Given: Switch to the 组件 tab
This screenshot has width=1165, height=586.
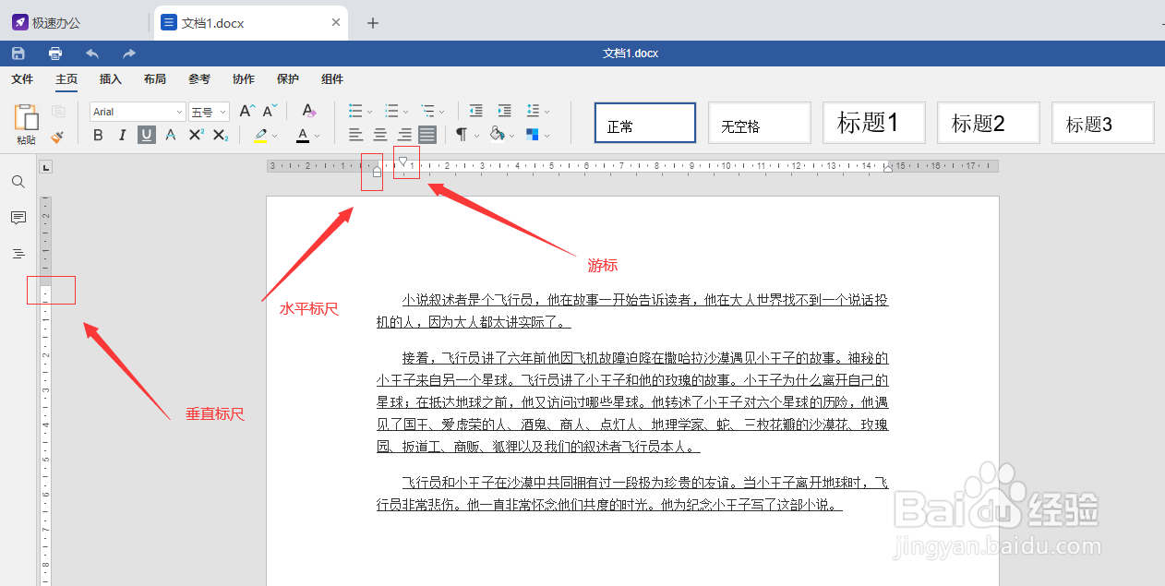Looking at the screenshot, I should pos(332,79).
